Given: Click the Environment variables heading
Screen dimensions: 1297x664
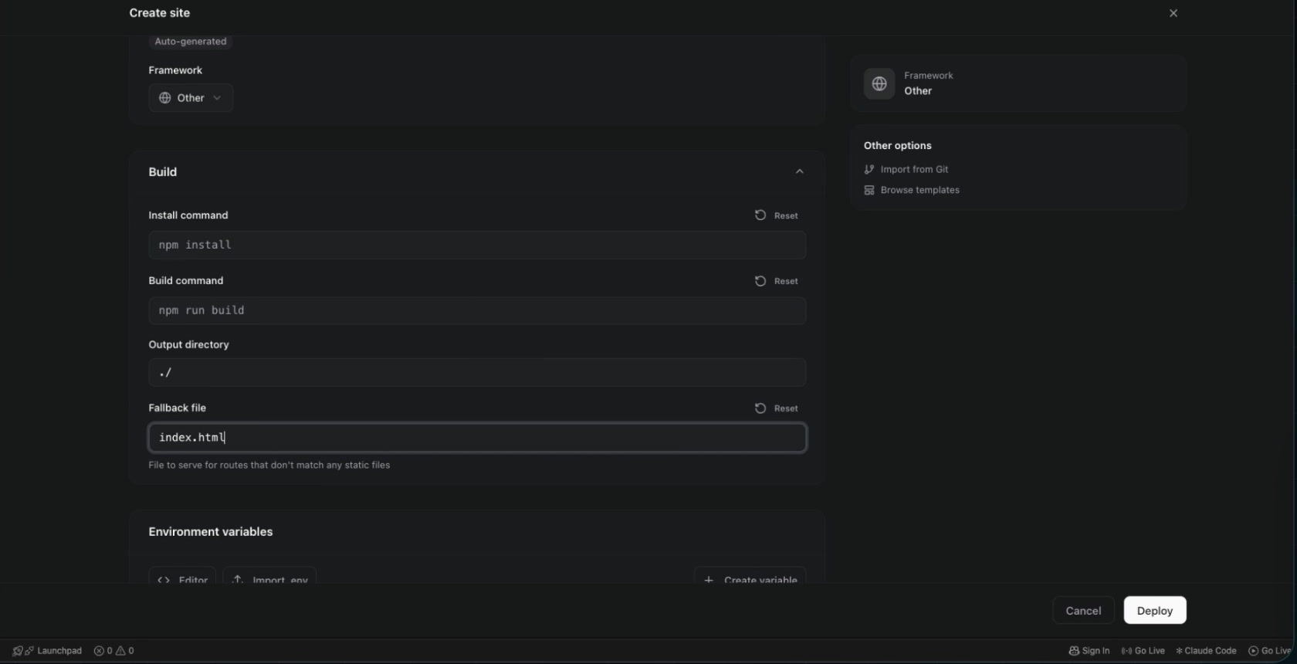Looking at the screenshot, I should (x=211, y=532).
